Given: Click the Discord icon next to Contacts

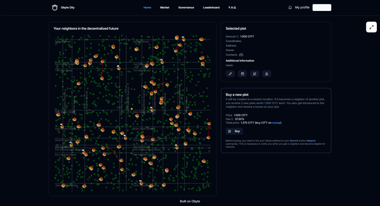Looking at the screenshot, I should point(241,55).
